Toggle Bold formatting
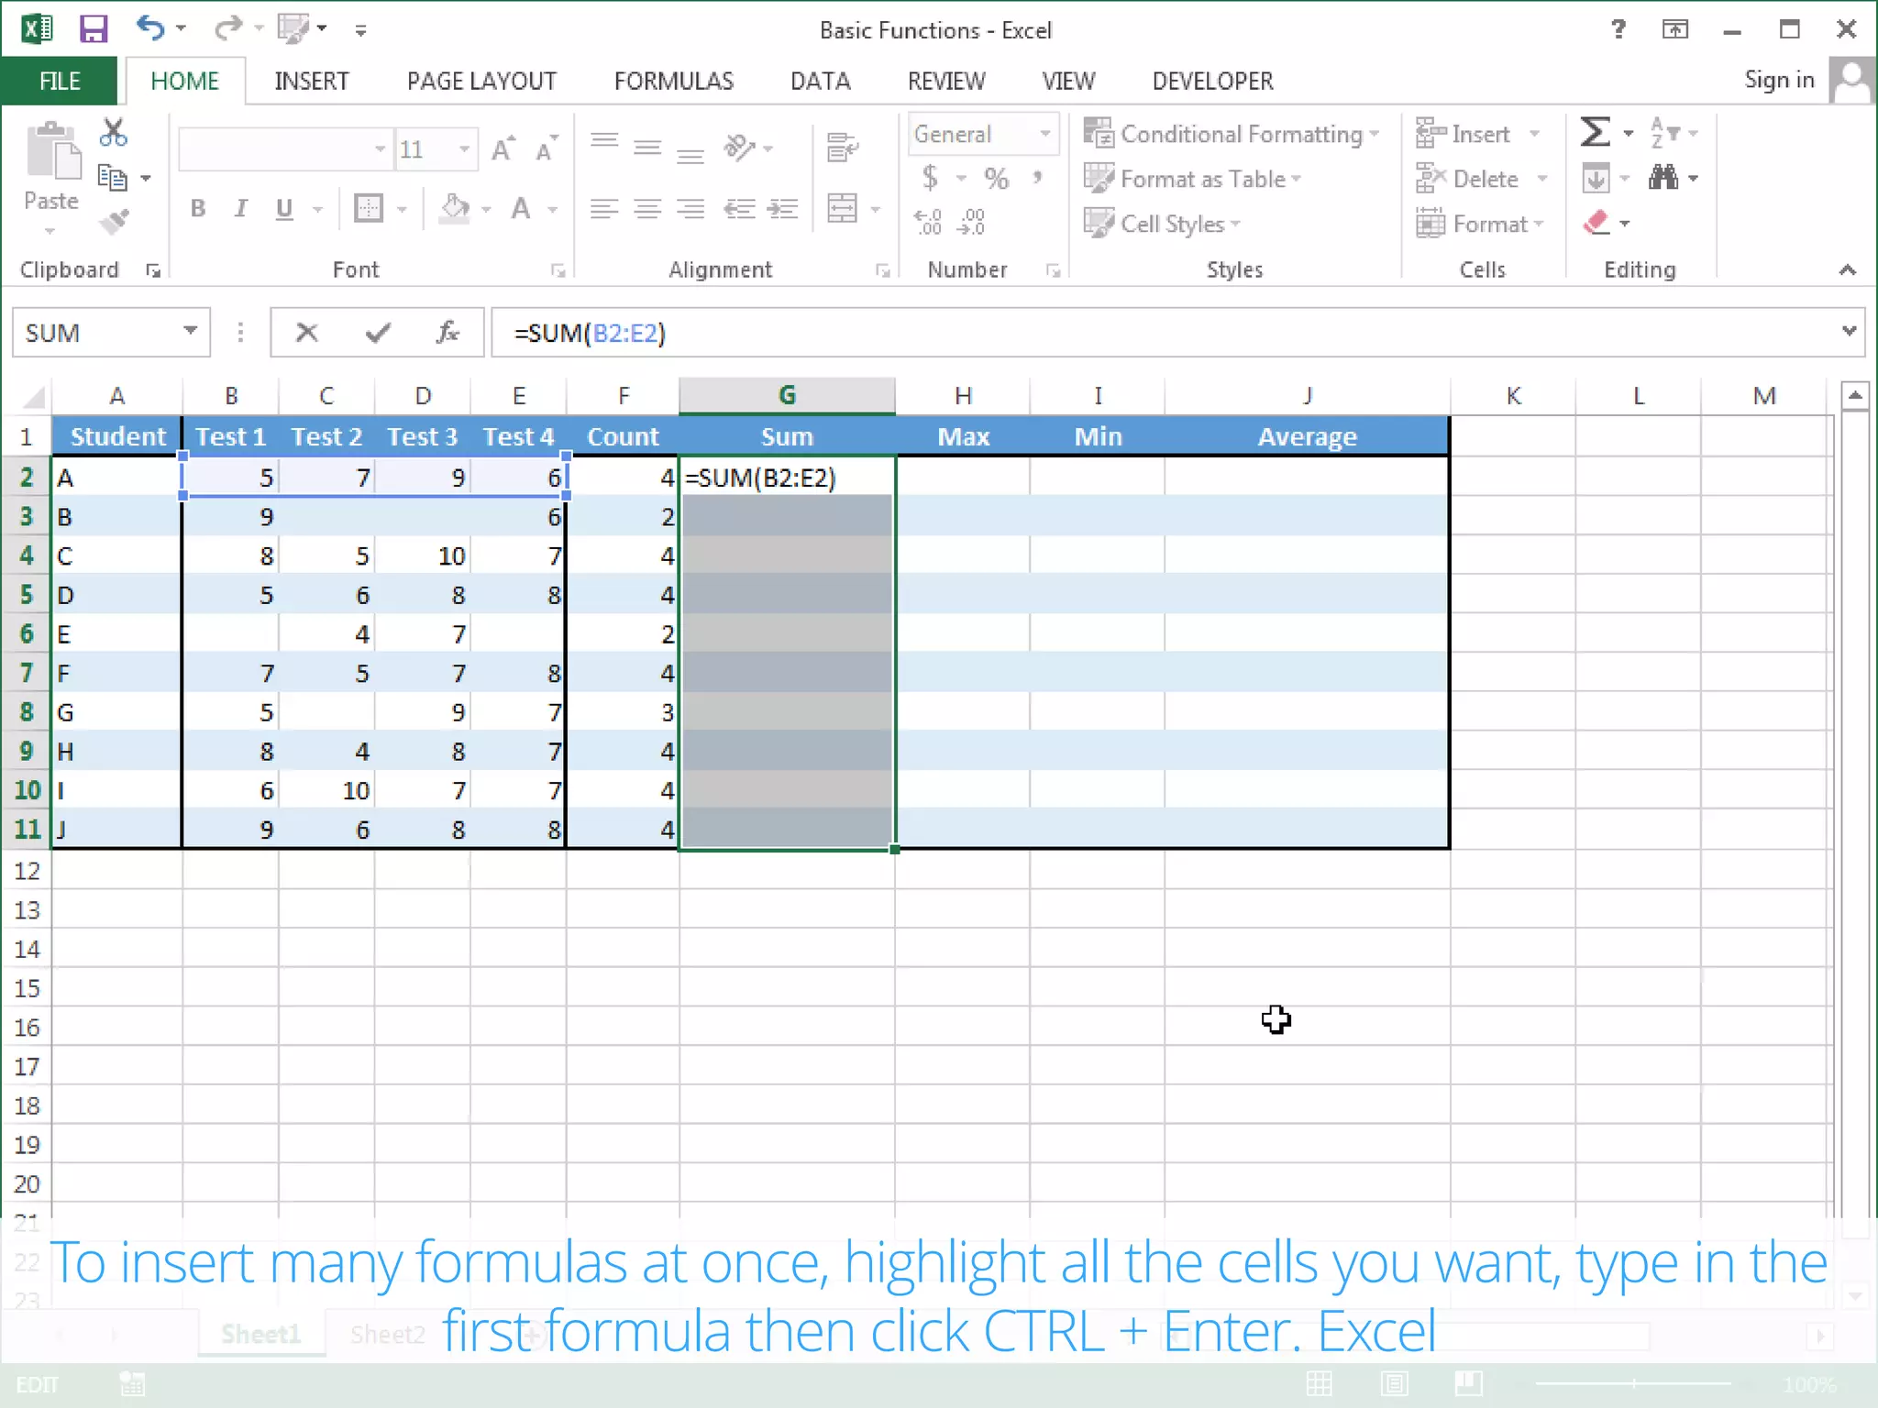The image size is (1878, 1408). pos(198,209)
